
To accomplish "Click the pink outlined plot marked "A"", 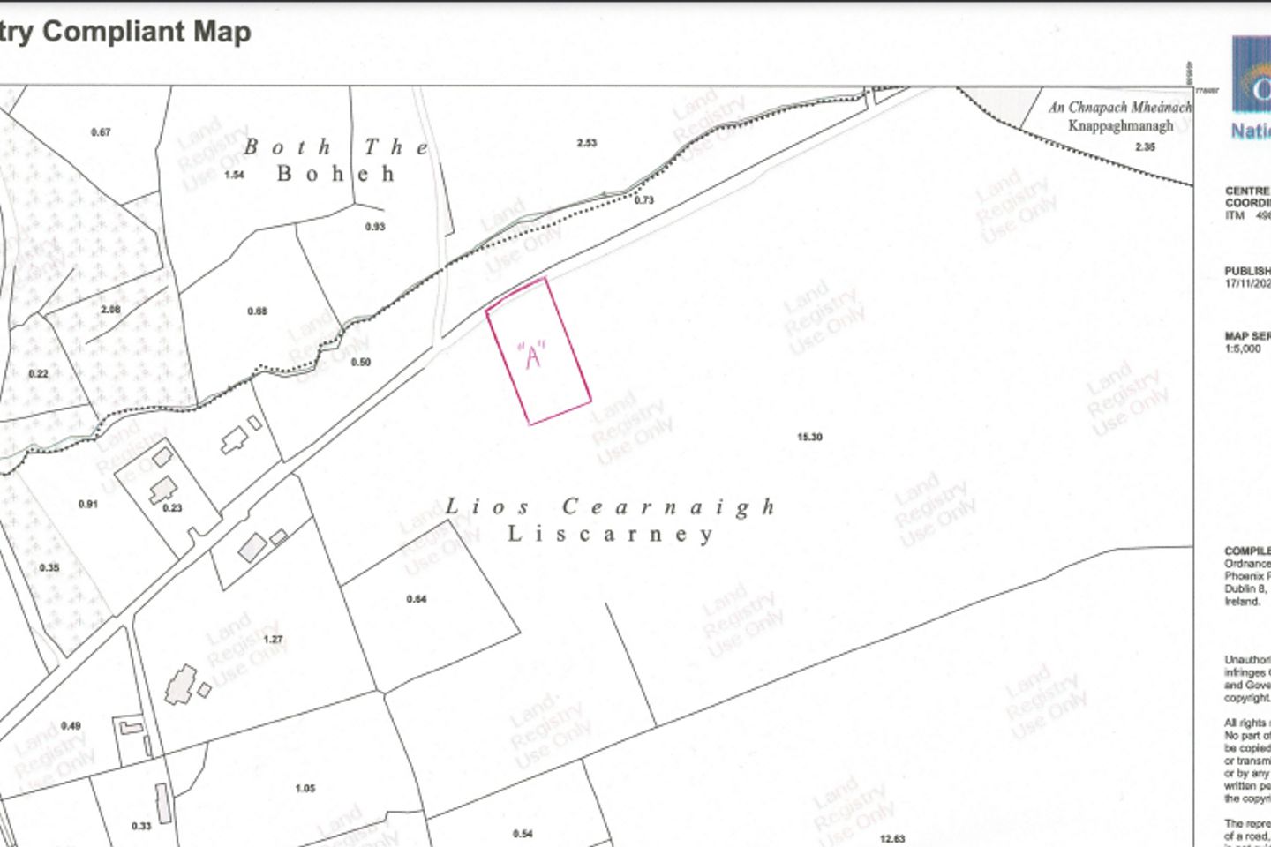I will point(538,353).
